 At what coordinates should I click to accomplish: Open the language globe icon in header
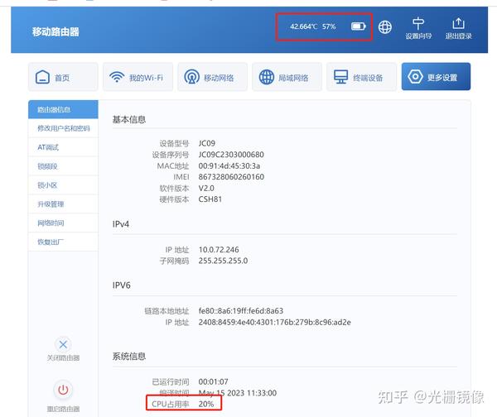pos(385,27)
